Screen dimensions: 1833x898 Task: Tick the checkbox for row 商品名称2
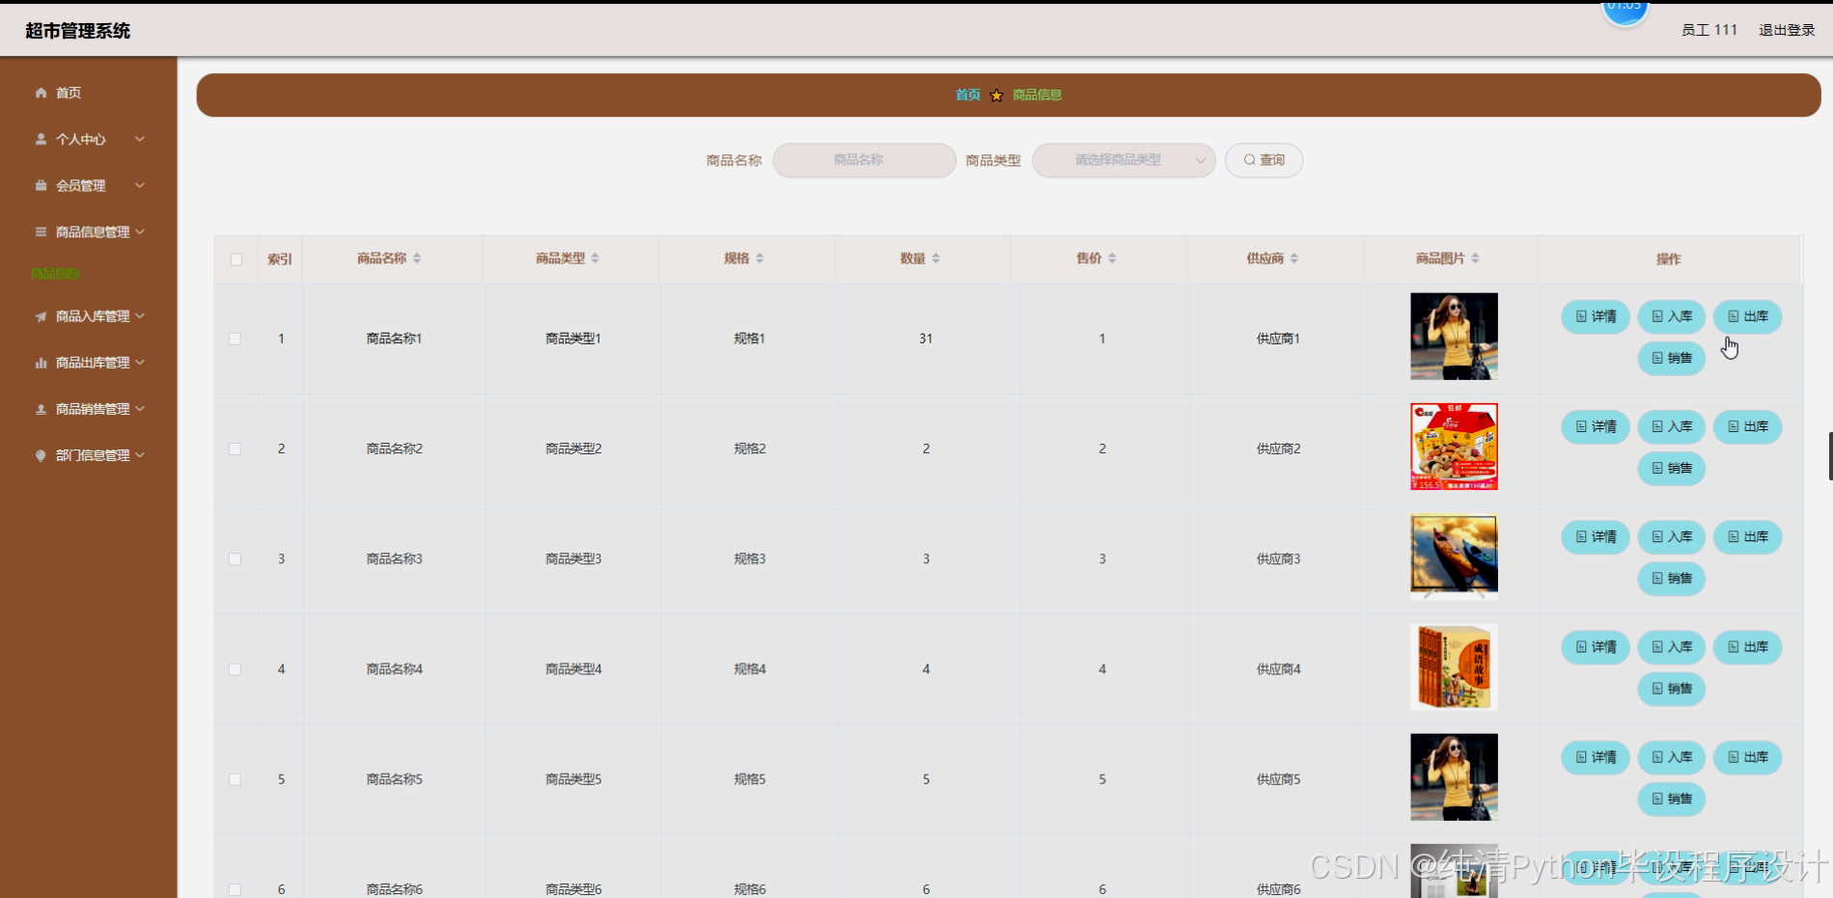coord(235,449)
